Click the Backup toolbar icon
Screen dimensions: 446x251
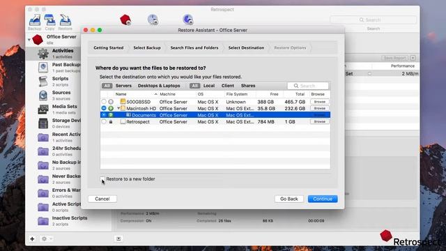[x=35, y=20]
